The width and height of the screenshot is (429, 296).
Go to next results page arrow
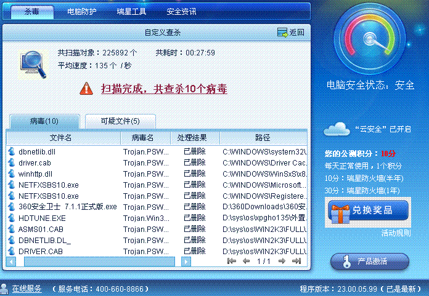pos(282,261)
